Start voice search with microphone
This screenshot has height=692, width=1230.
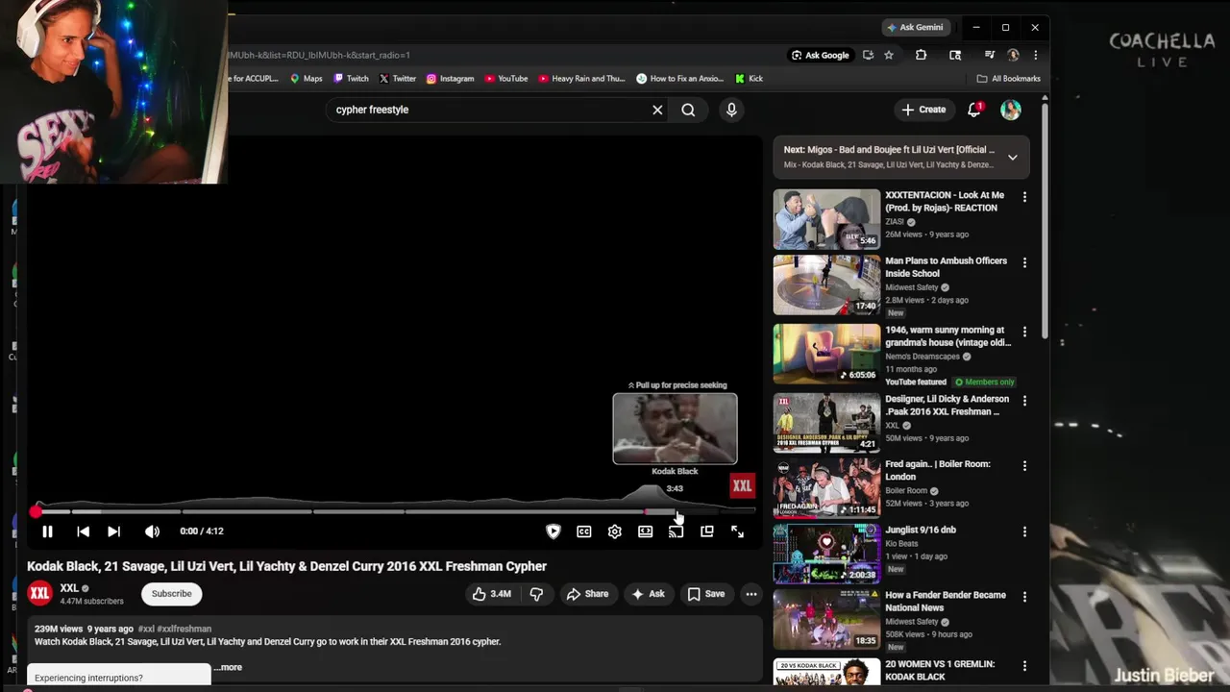(x=731, y=110)
